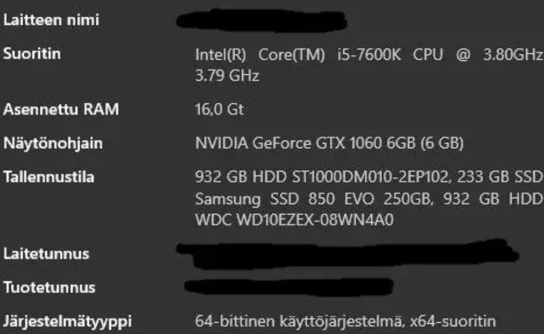This screenshot has width=544, height=334.
Task: Click the Näytönohjain label
Action: (53, 144)
